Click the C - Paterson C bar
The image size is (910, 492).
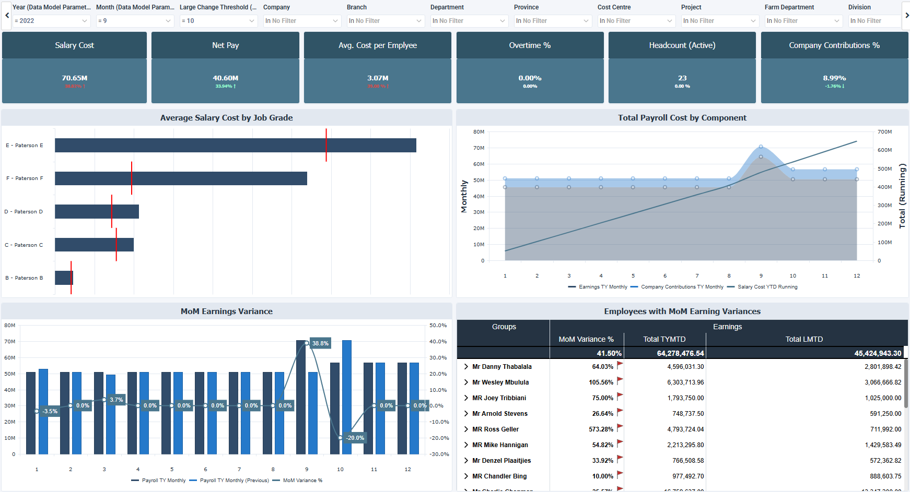click(x=94, y=245)
